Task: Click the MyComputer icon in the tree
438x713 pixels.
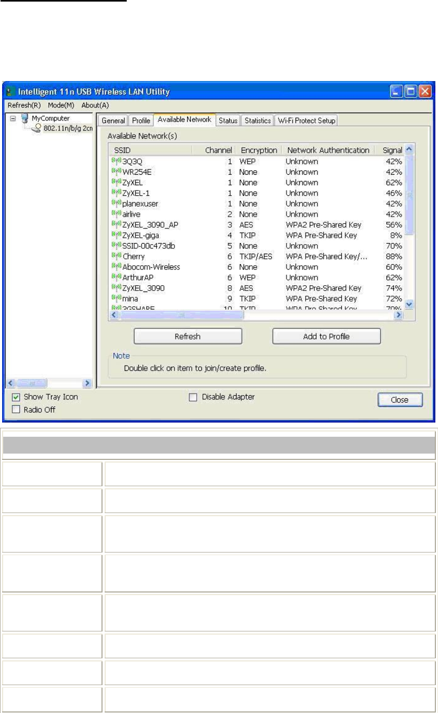Action: click(x=24, y=118)
